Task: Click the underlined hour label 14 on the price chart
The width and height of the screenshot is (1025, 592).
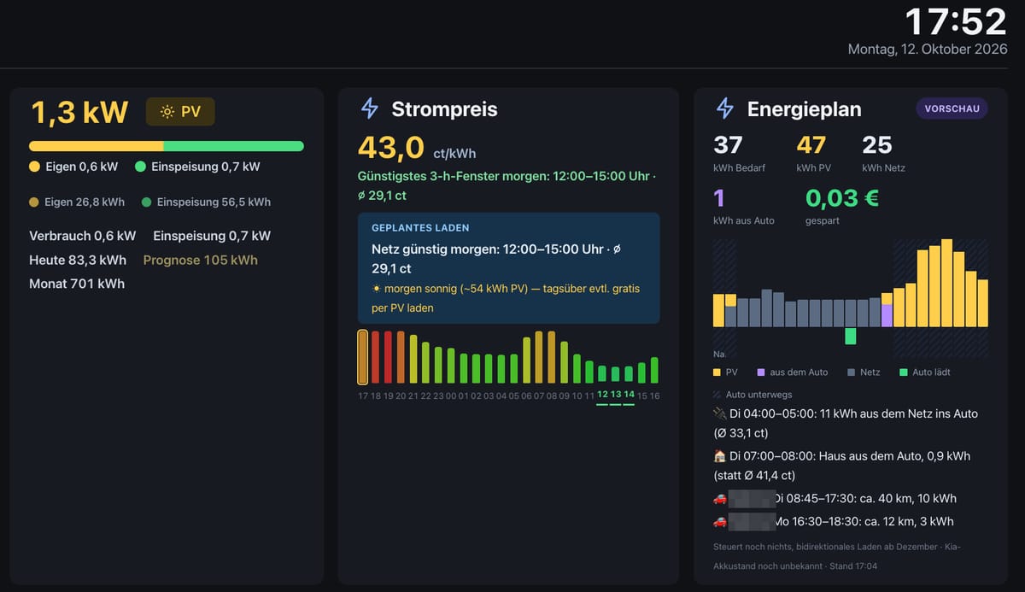Action: [629, 395]
